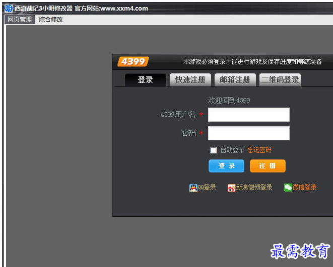333x267 pixels.
Task: Click the Sina Weibo login icon
Action: click(231, 188)
